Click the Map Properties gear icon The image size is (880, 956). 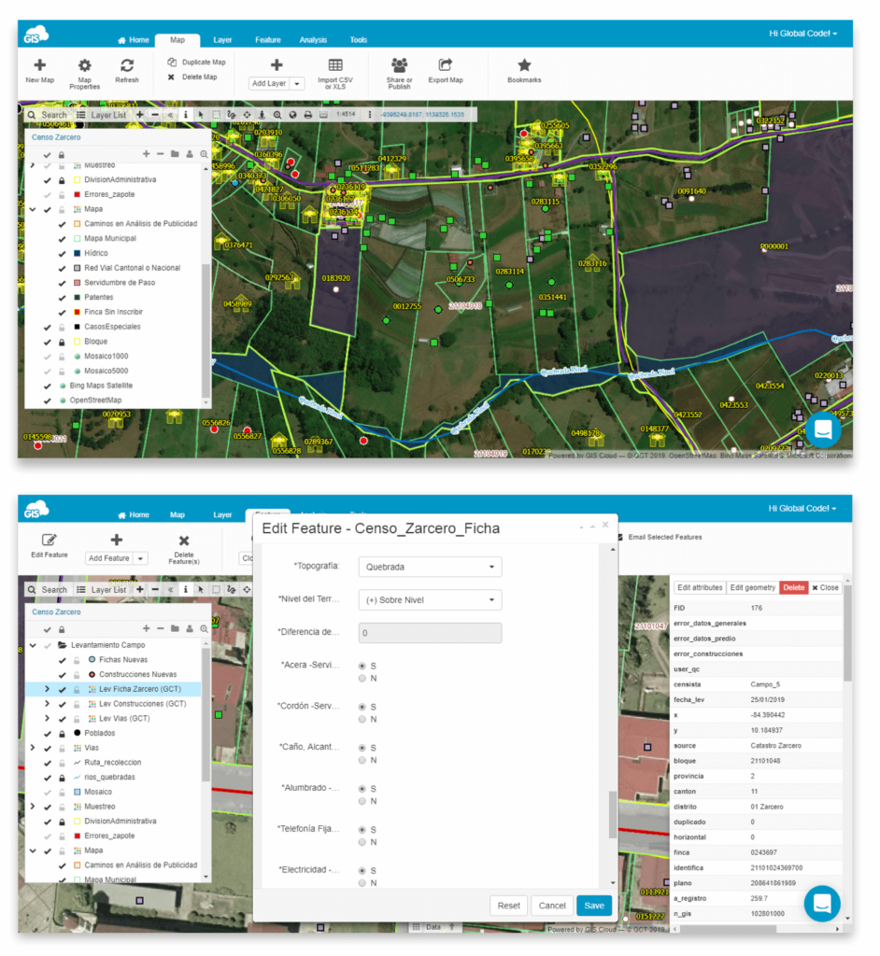tap(84, 65)
